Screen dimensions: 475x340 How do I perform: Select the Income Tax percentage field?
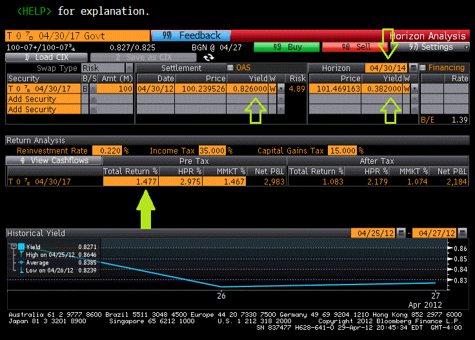click(x=212, y=150)
